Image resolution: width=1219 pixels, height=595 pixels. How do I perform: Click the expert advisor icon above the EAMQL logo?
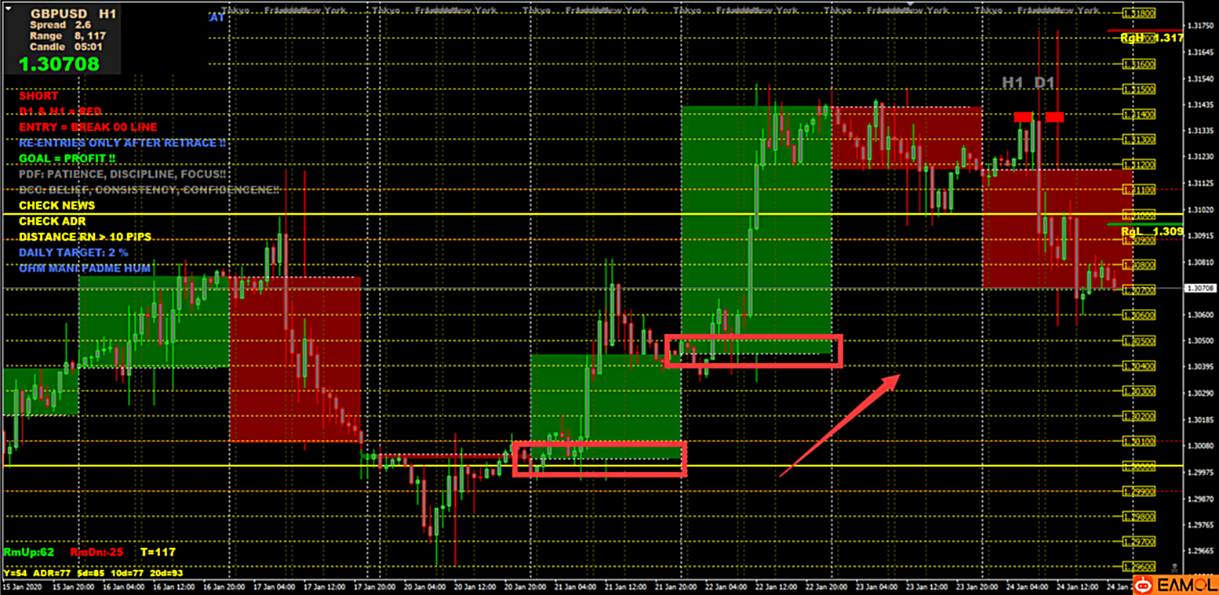[1174, 566]
